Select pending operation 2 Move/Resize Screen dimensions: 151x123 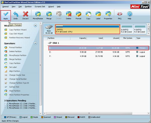tap(22, 106)
